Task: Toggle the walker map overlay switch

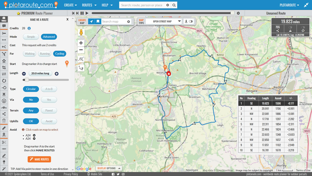Action: tap(191, 22)
